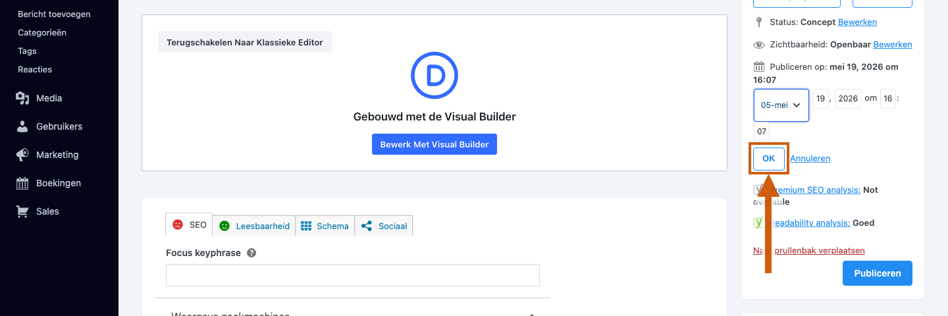Screen dimensions: 948x316
Task: Click Bewerk Met Visual Builder button
Action: (x=434, y=144)
